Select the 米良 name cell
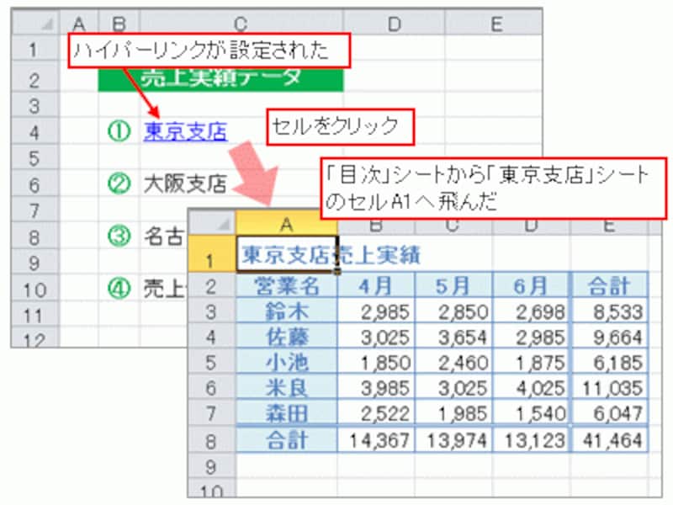The height and width of the screenshot is (505, 673). [x=287, y=388]
